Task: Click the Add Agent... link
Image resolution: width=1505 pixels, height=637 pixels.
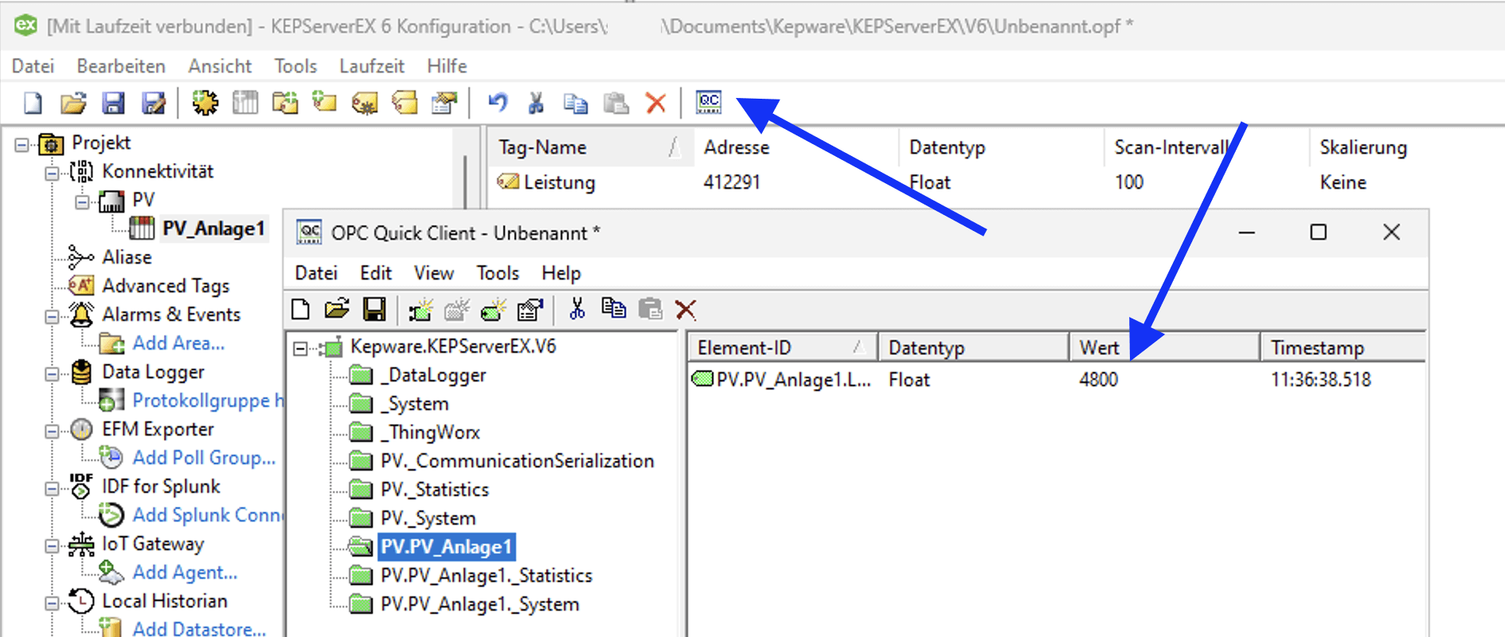Action: coord(185,573)
